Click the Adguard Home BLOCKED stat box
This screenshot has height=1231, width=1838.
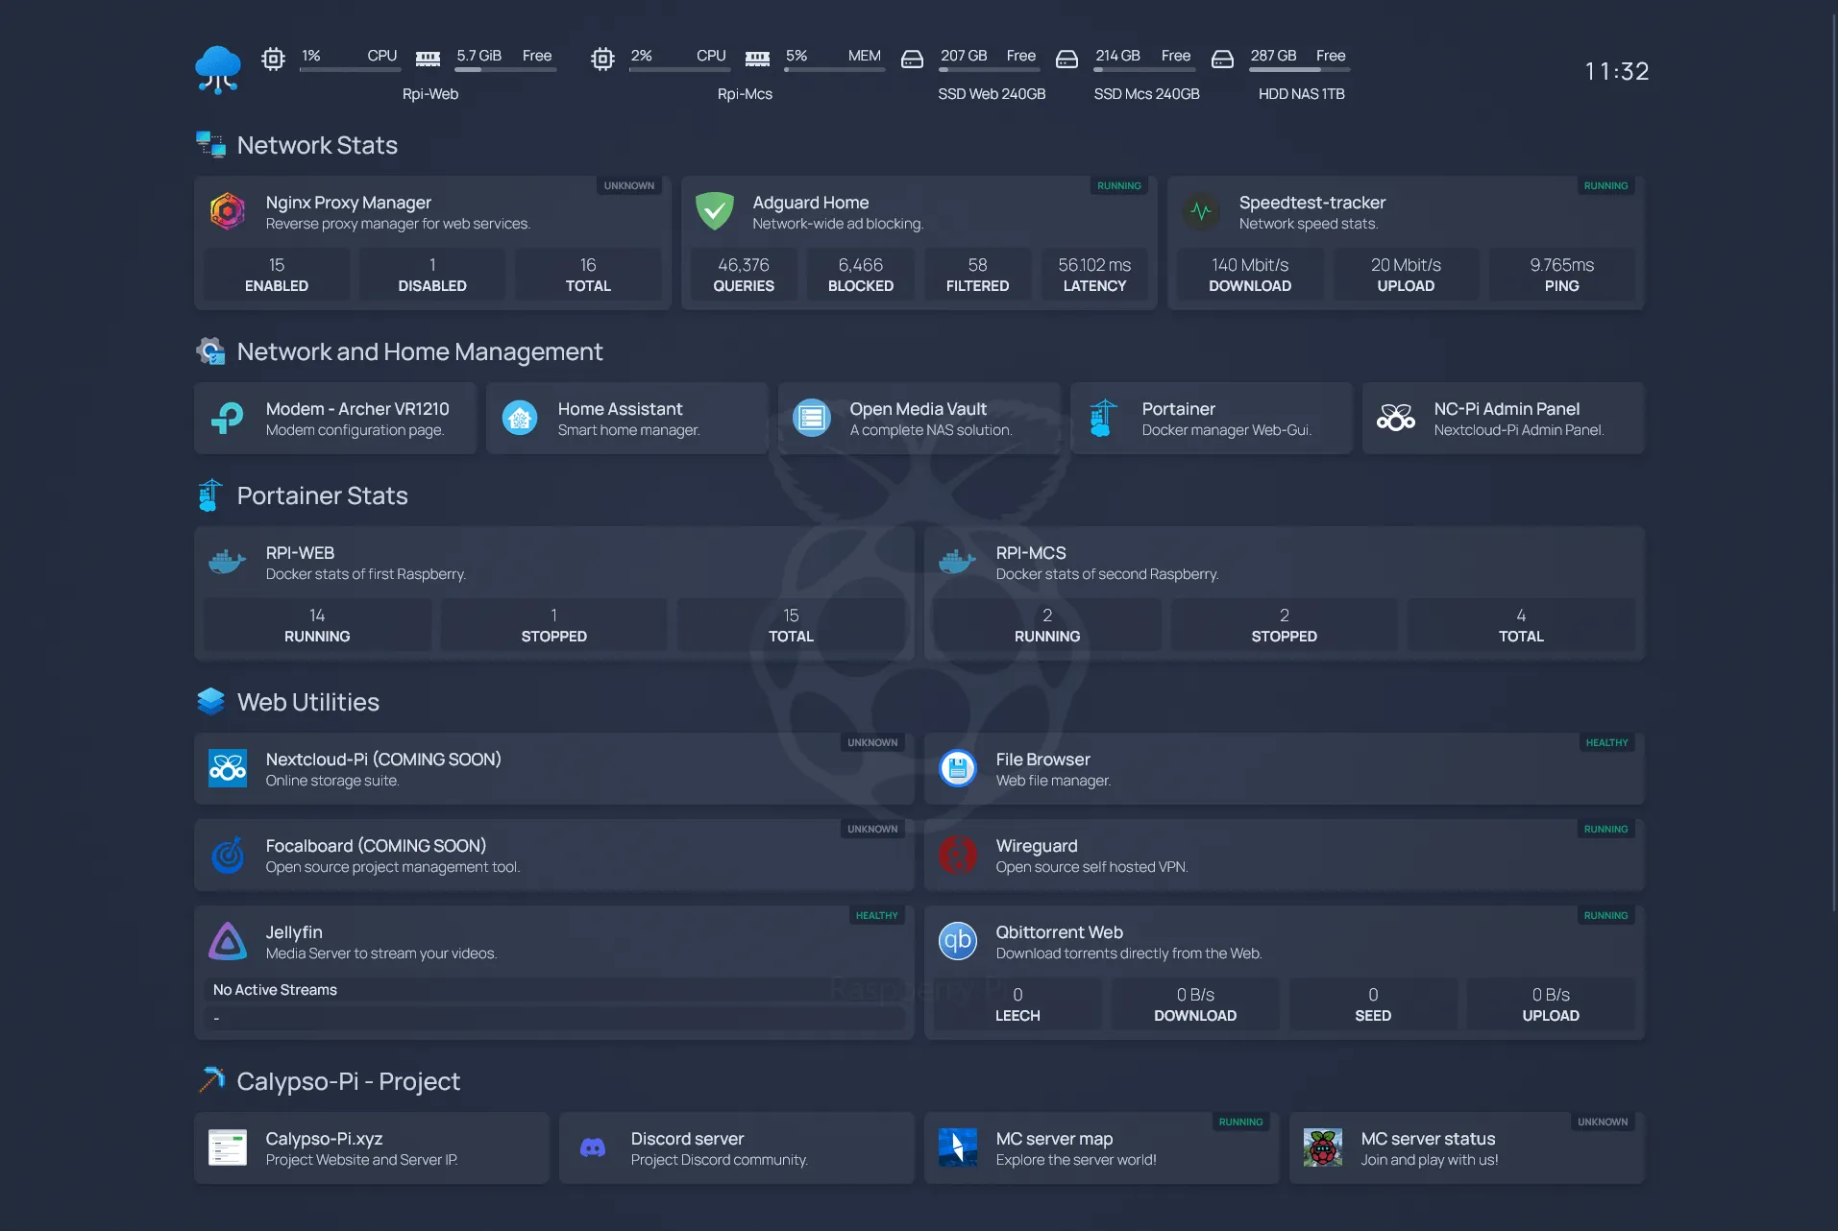point(860,275)
